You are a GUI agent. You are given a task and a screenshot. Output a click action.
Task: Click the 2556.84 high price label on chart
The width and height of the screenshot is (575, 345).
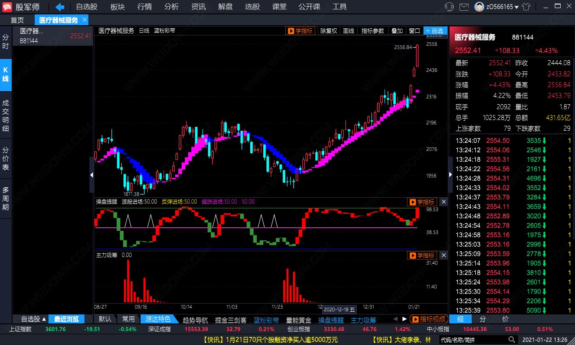[x=403, y=47]
